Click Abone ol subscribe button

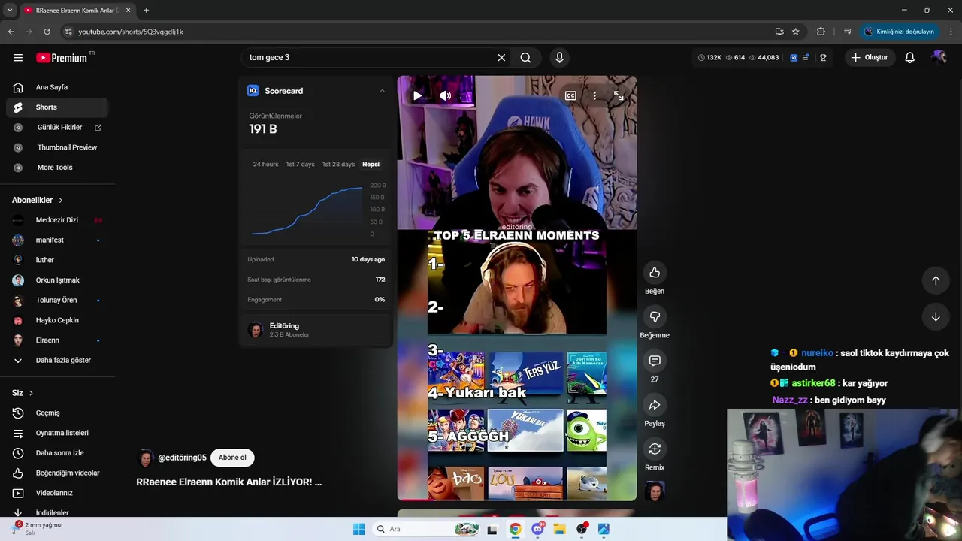232,458
